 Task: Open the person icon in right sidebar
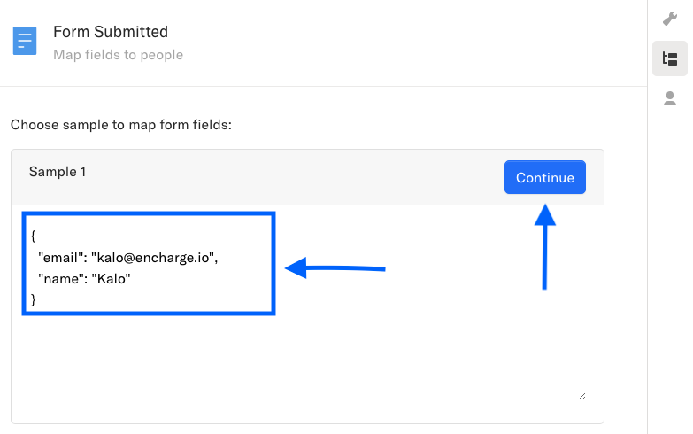click(670, 98)
